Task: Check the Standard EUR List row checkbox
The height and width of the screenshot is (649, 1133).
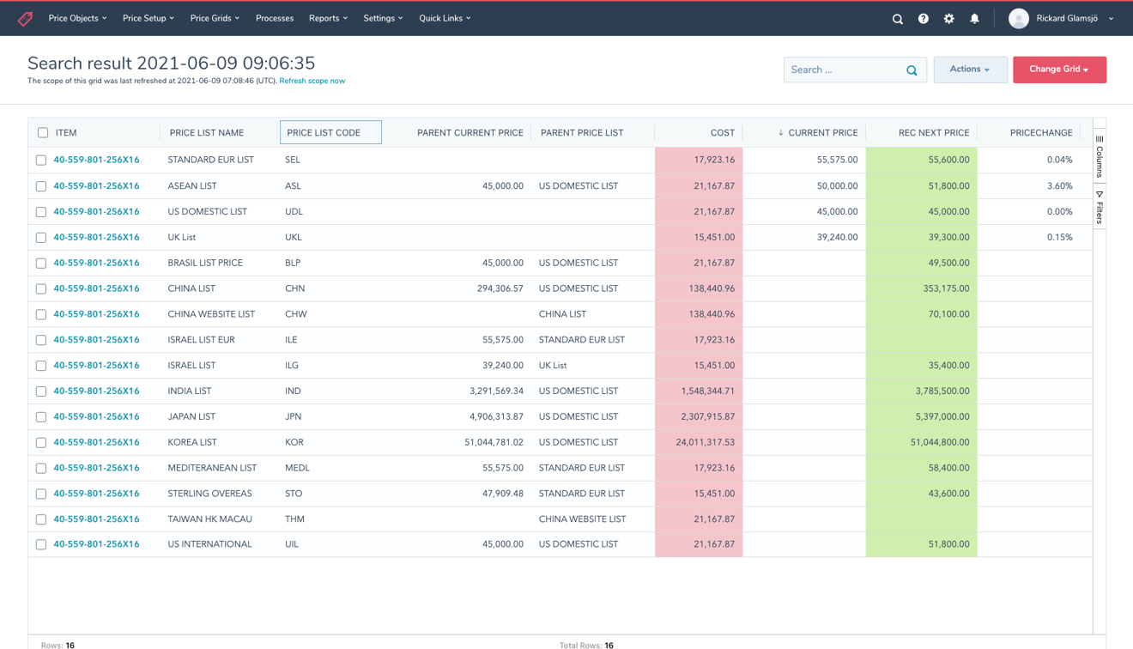Action: [x=41, y=161]
